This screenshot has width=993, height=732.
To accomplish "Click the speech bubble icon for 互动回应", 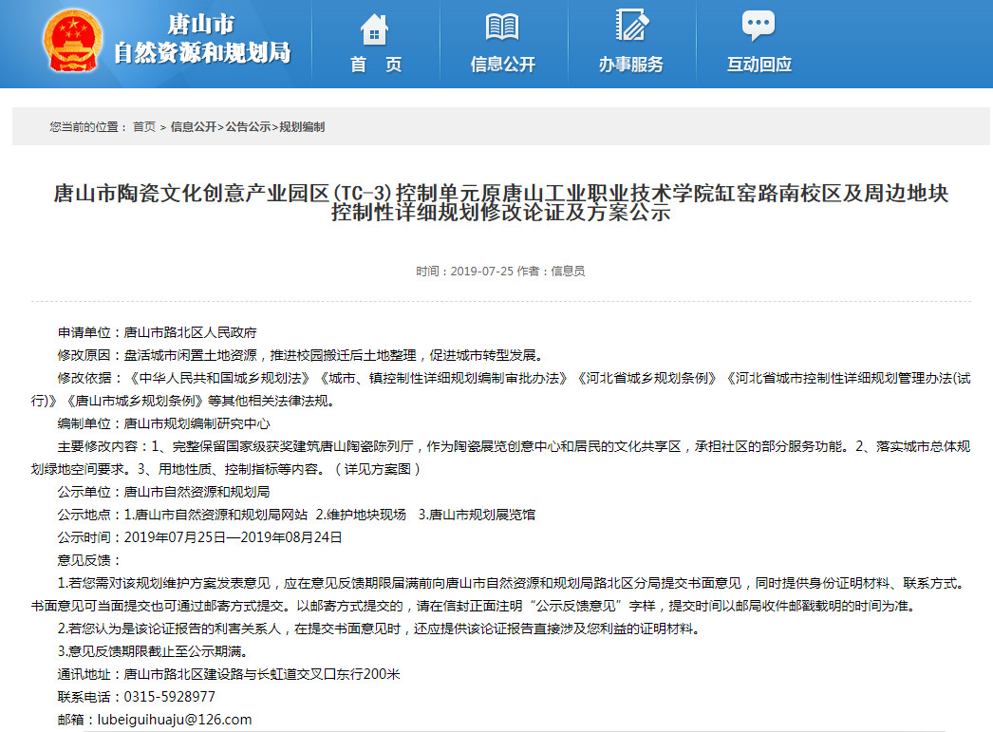I will point(759,26).
